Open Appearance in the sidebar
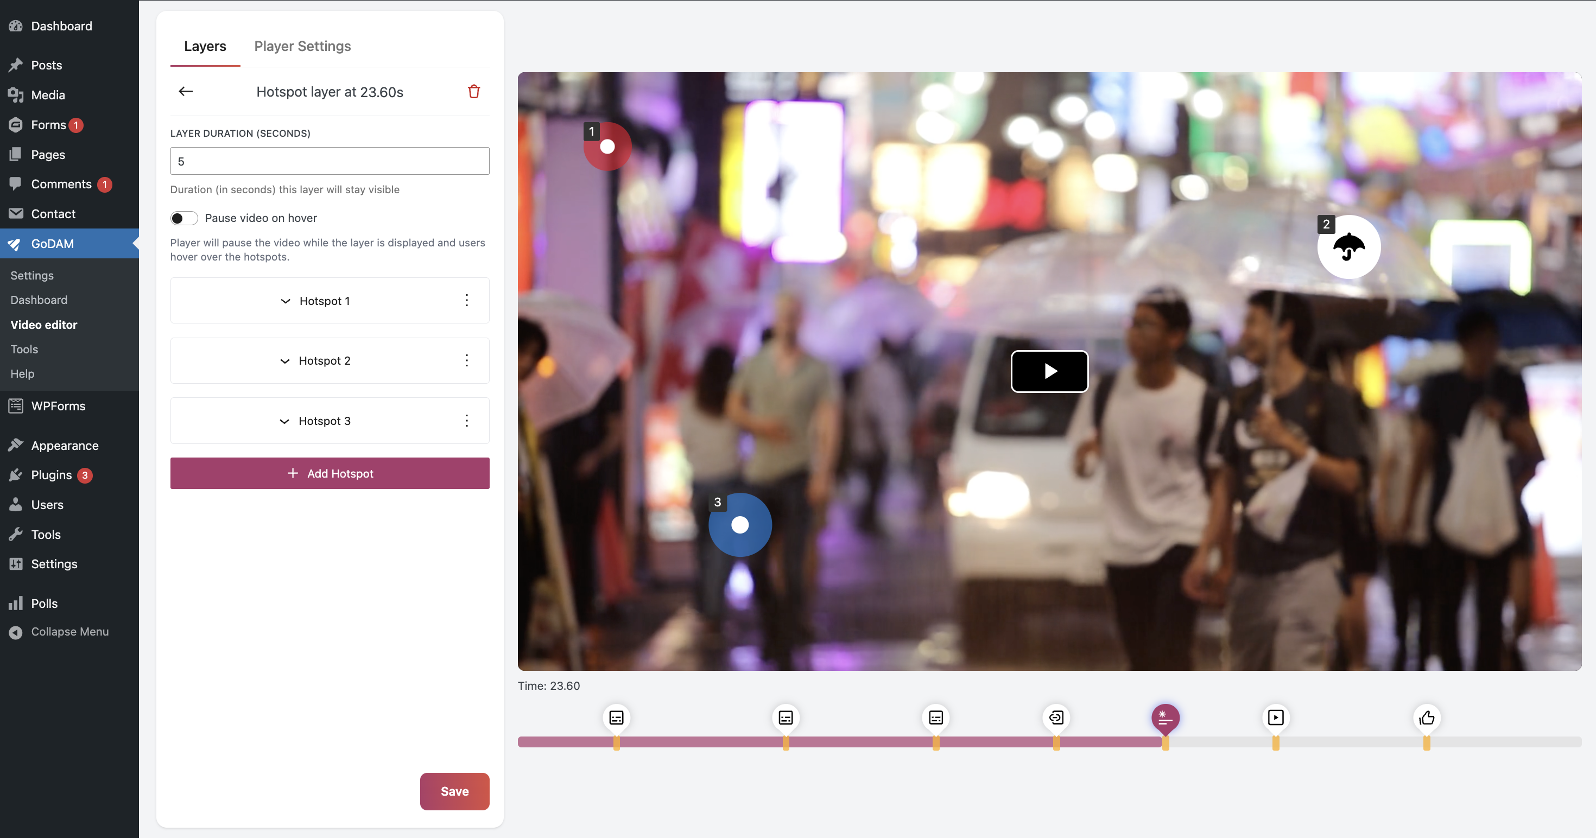Image resolution: width=1596 pixels, height=838 pixels. coord(69,445)
